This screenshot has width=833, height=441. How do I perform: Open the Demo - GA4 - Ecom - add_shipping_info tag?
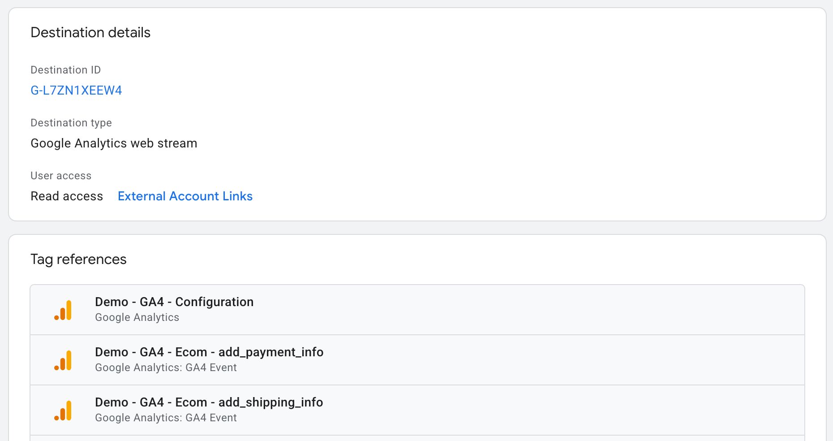417,410
